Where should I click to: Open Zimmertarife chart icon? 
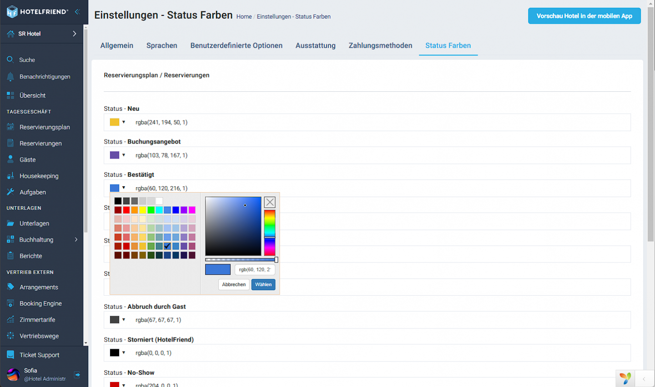click(x=10, y=320)
